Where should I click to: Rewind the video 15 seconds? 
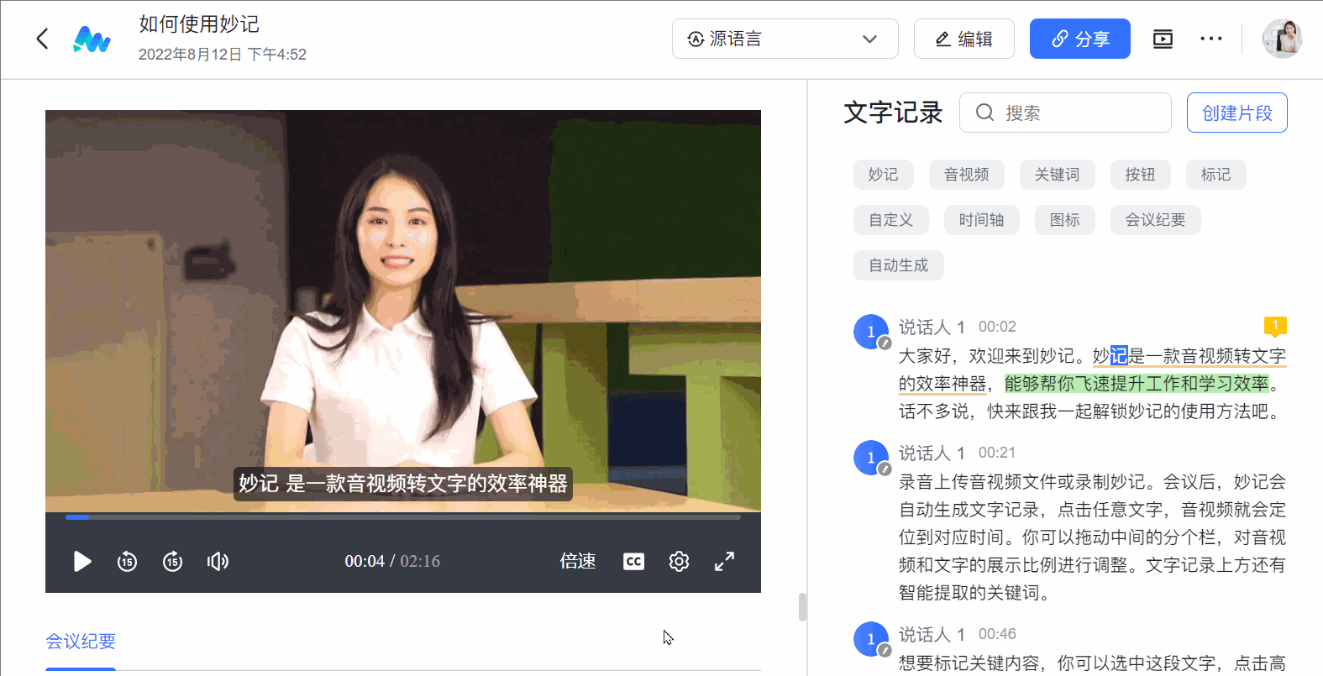coord(127,561)
